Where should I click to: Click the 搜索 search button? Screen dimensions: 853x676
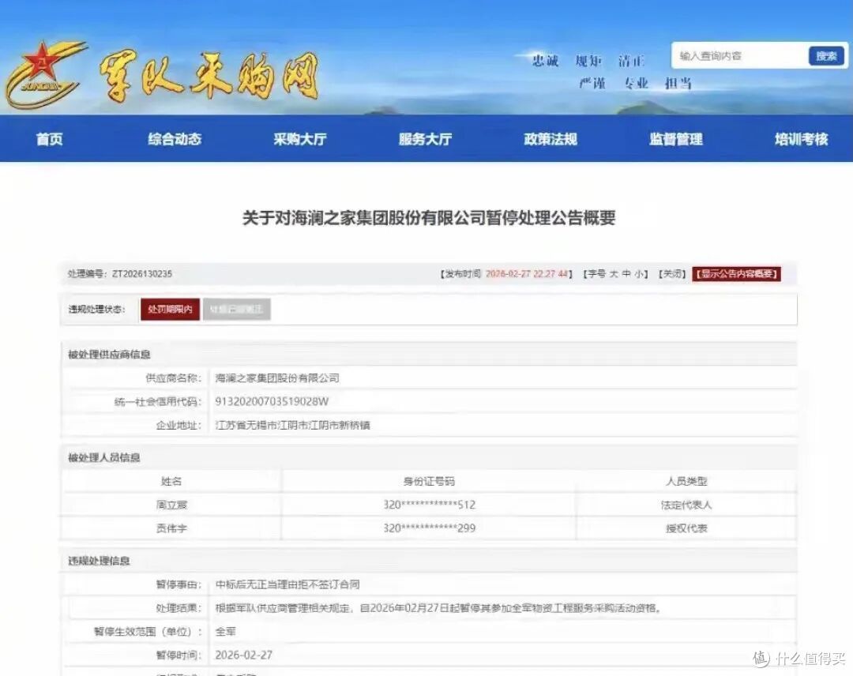(x=826, y=56)
